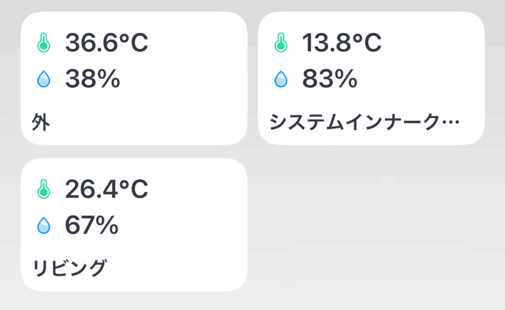
Task: Click the thermometer icon in the 外 card
Action: tap(44, 42)
